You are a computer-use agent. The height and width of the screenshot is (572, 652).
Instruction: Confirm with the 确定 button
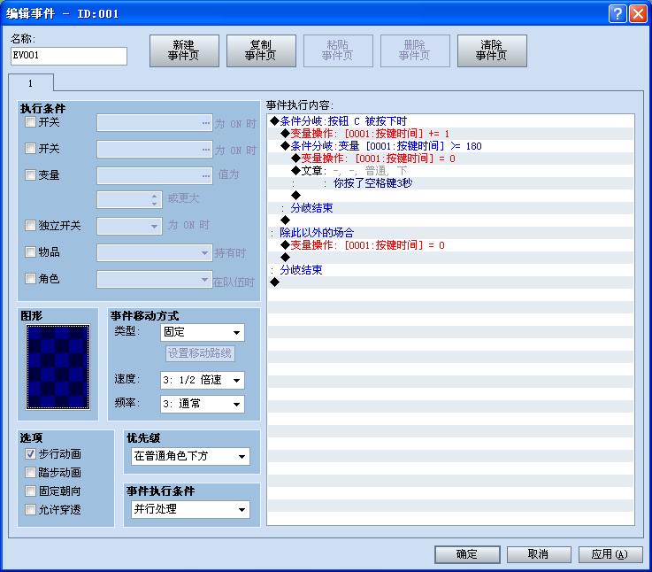click(x=467, y=554)
